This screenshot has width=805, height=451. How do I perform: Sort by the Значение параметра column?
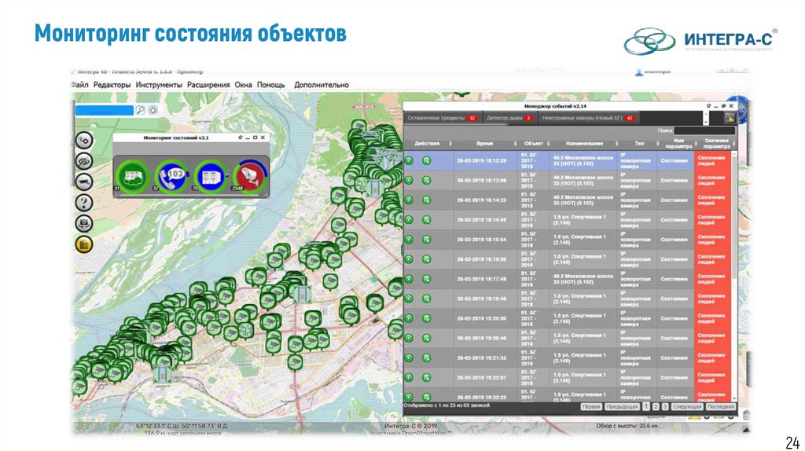(x=716, y=144)
